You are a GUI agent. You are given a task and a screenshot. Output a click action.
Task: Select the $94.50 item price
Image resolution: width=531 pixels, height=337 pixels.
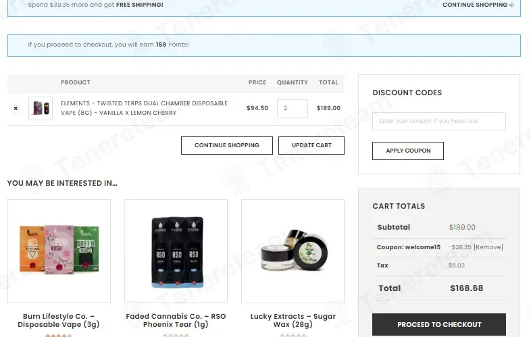257,108
